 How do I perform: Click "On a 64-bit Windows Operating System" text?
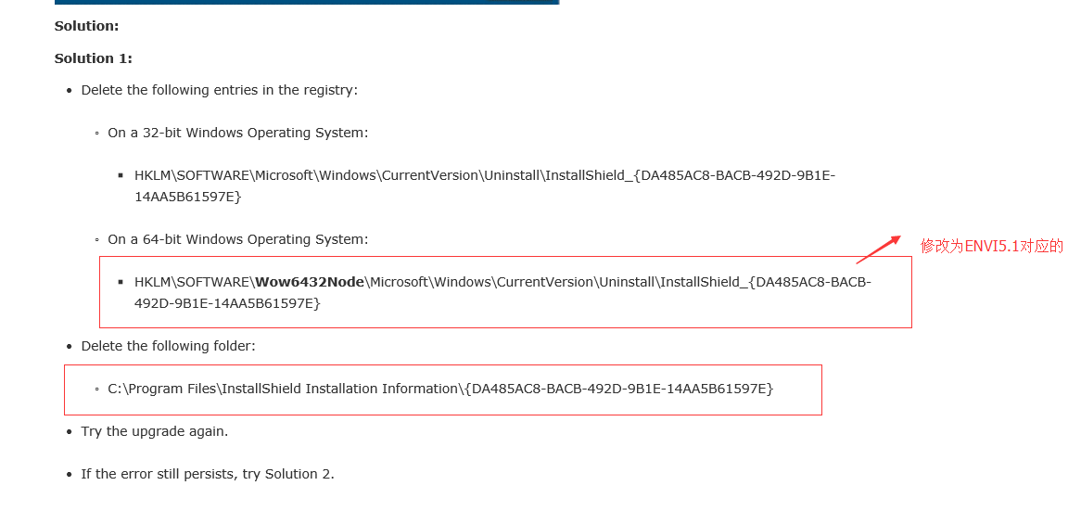238,239
